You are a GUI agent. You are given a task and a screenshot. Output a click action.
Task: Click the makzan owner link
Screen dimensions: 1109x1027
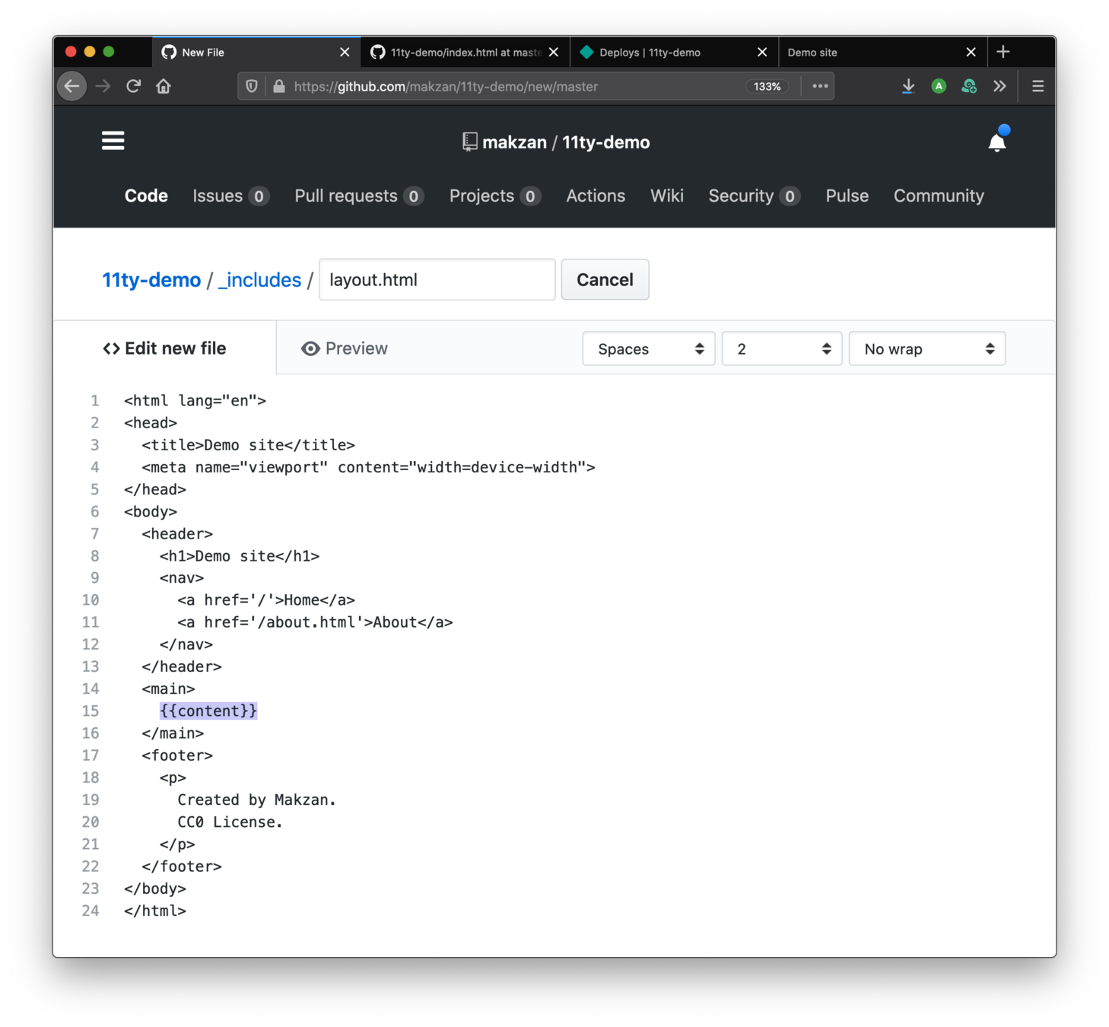point(514,142)
